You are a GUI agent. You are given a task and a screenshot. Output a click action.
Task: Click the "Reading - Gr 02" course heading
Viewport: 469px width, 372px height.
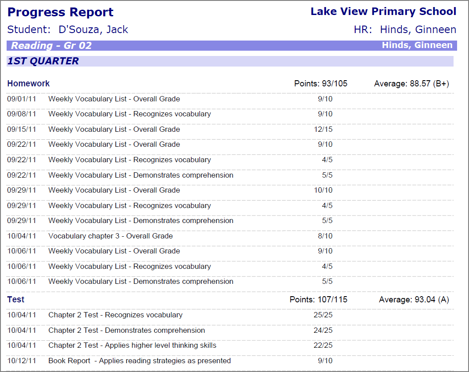51,45
